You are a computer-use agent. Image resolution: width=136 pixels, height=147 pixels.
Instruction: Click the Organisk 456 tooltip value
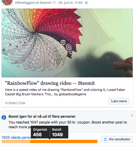(37, 135)
